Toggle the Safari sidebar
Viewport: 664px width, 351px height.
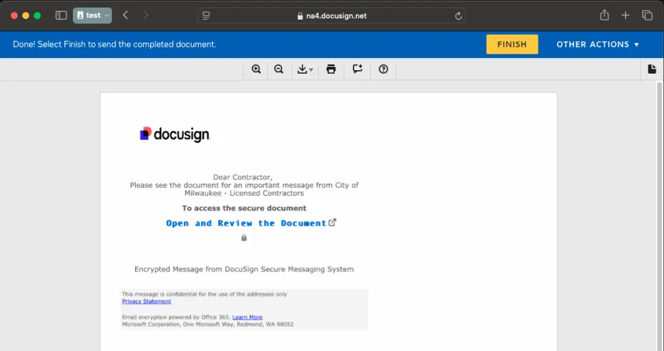point(61,16)
